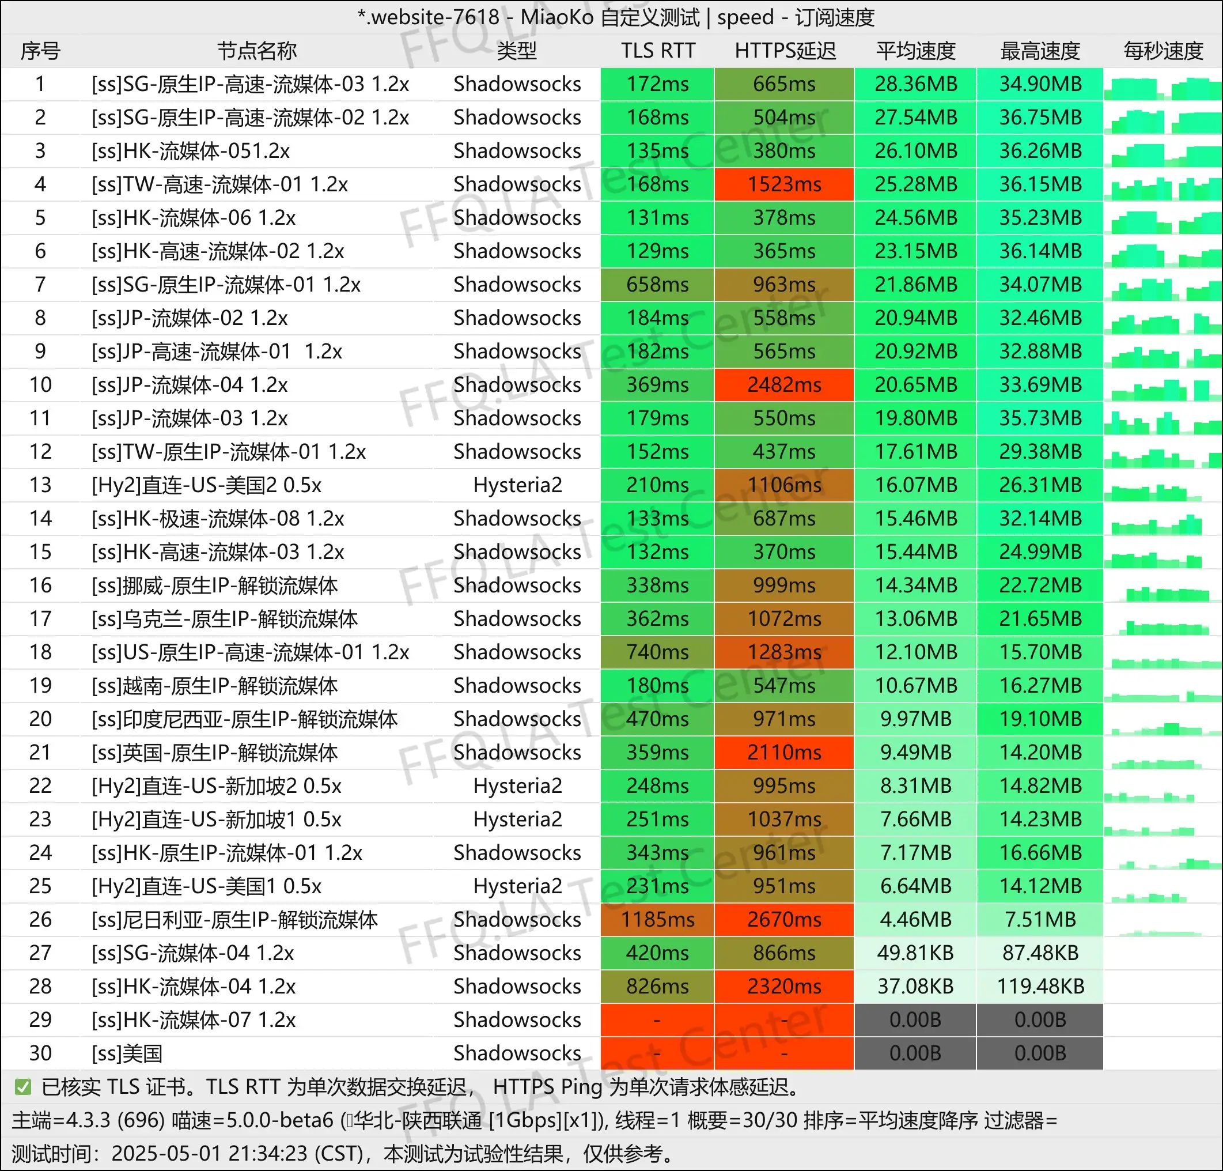Click the 119.48KB max speed cell
The width and height of the screenshot is (1223, 1171).
(1040, 986)
